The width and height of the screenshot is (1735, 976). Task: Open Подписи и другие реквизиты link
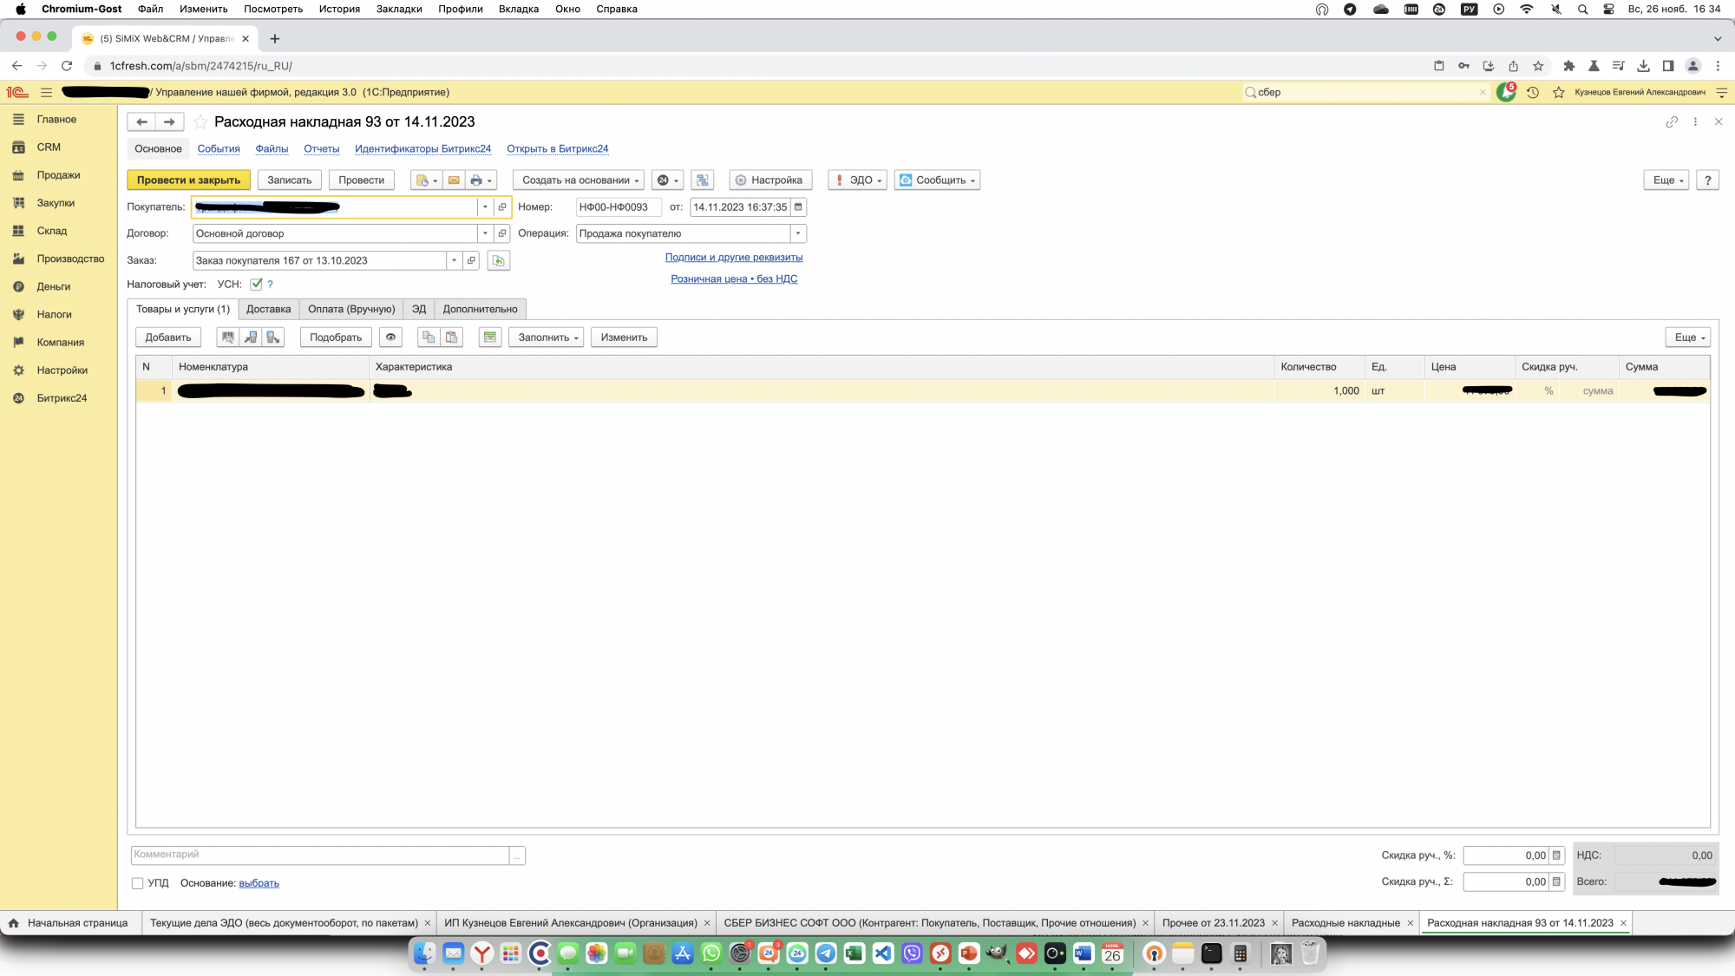733,257
